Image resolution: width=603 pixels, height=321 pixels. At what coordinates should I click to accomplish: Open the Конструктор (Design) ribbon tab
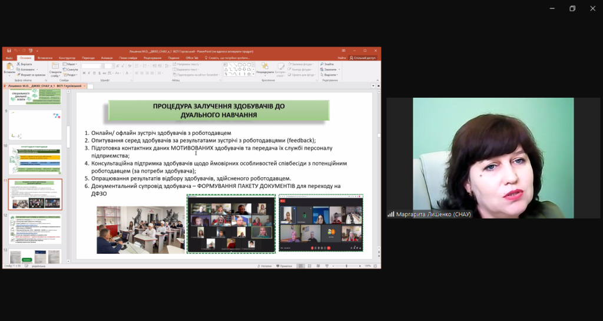point(67,58)
